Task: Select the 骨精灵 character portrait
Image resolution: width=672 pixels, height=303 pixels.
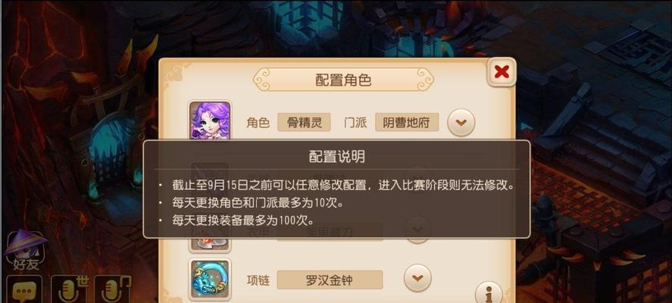Action: 210,120
